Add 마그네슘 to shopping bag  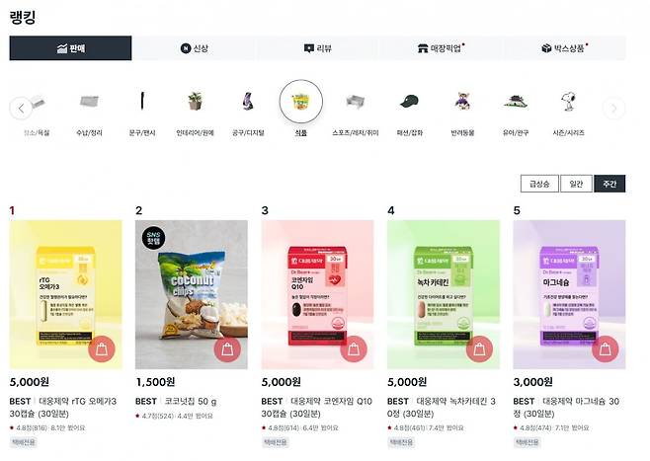pyautogui.click(x=606, y=348)
